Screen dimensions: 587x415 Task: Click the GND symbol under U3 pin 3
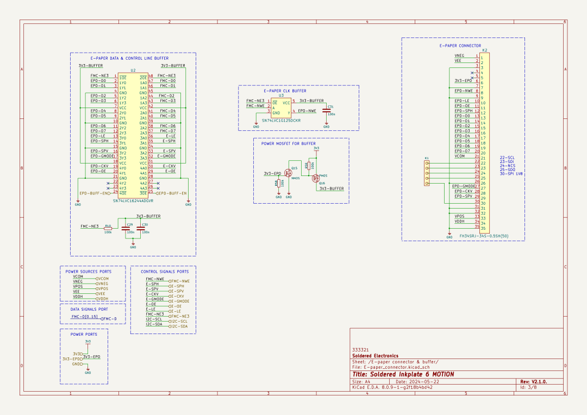pos(256,125)
